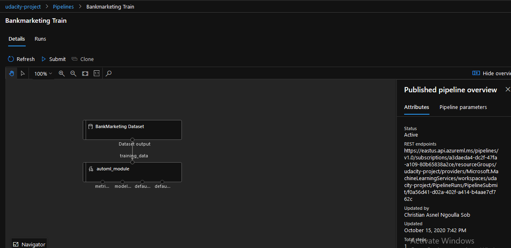Reset zoom with the 1:1 icon
The image size is (511, 248).
(97, 74)
